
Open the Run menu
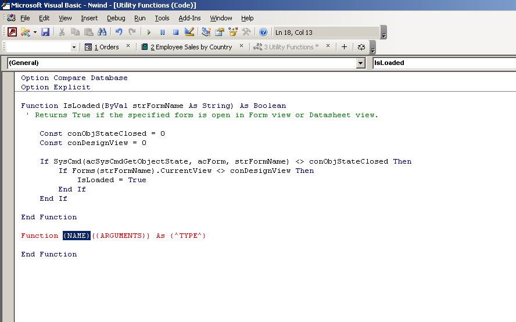140,18
